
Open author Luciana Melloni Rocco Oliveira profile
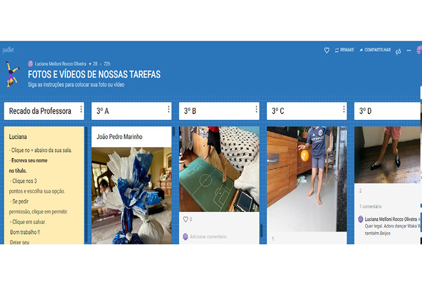(x=60, y=64)
